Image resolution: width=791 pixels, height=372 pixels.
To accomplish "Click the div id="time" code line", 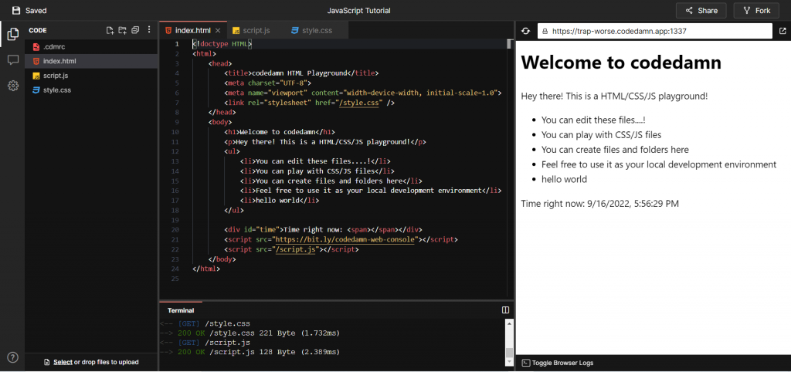I will point(324,229).
